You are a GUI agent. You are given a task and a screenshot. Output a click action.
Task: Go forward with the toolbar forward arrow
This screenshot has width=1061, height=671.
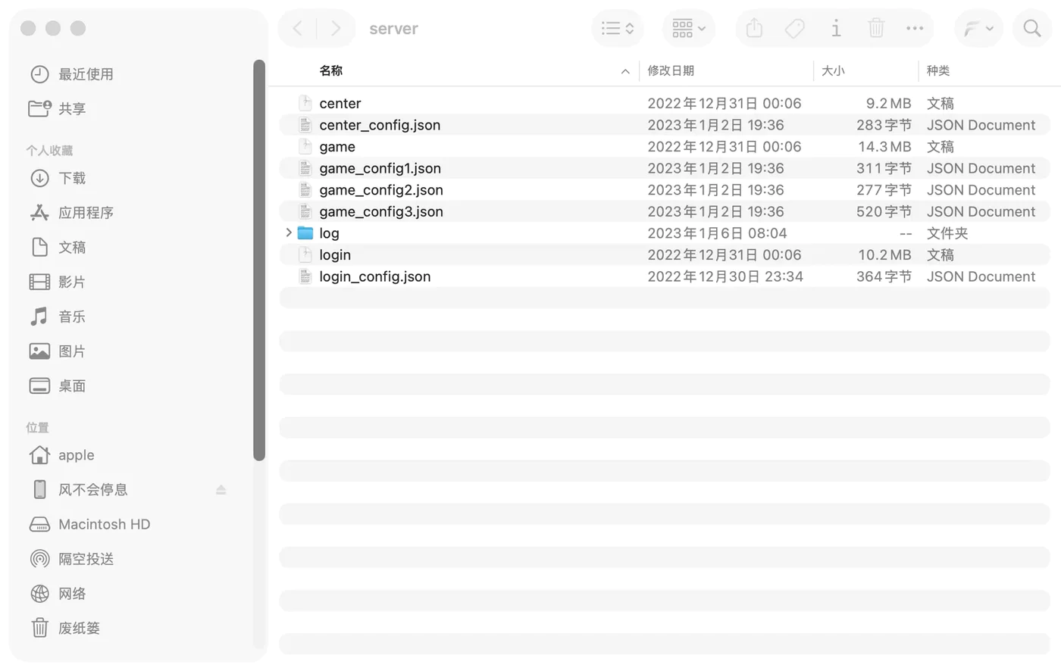336,29
